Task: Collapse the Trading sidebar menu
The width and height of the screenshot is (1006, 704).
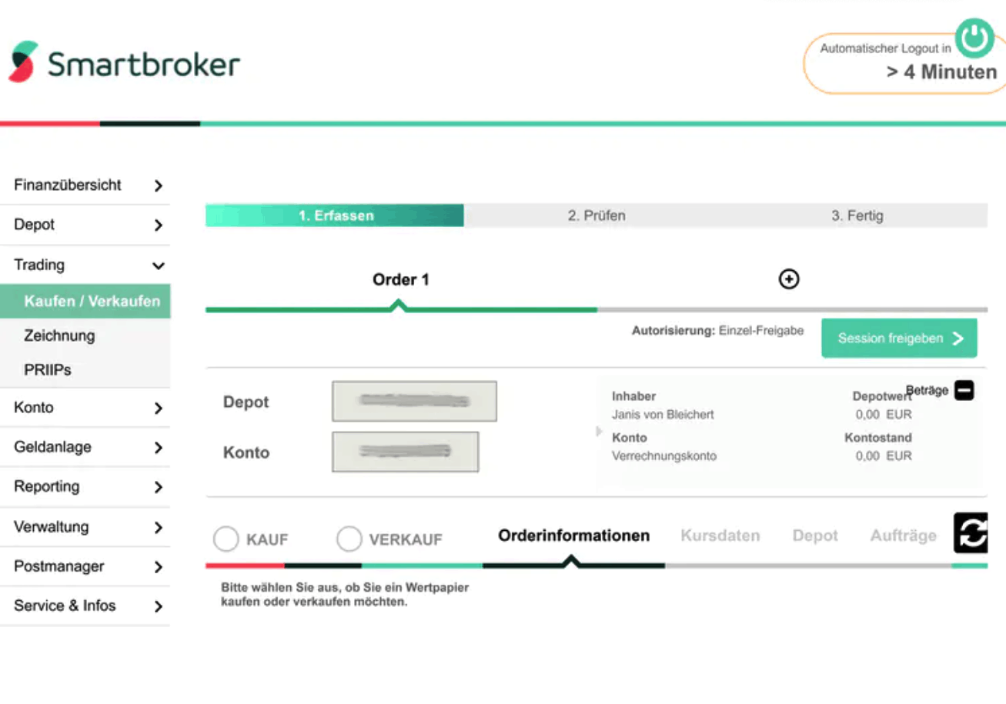Action: 85,265
